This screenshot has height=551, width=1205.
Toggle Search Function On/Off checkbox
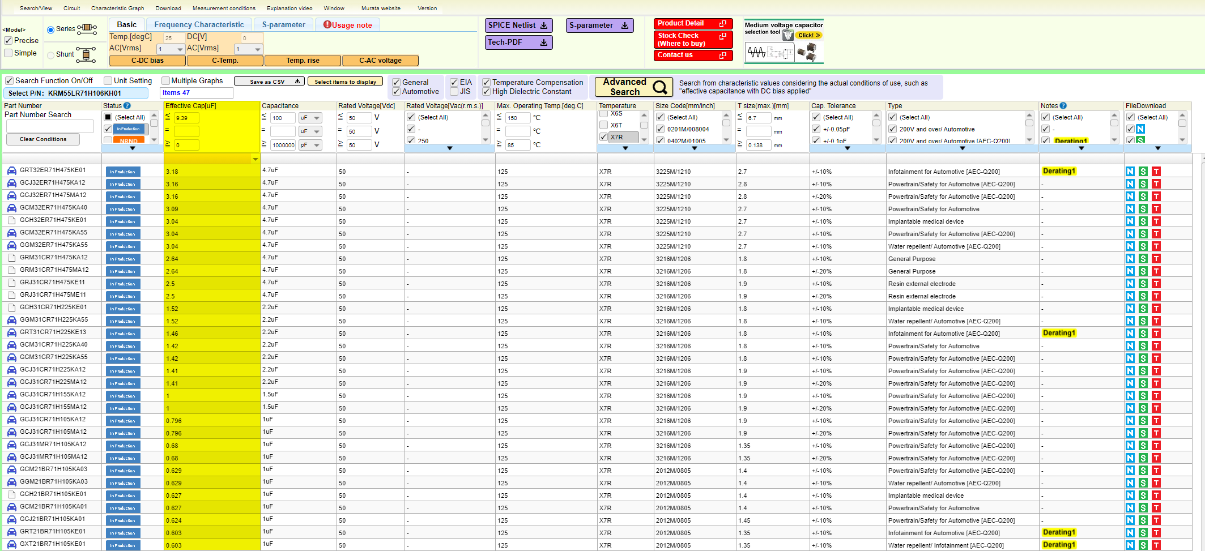tap(9, 81)
